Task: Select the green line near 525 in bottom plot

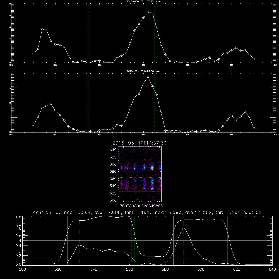Action: click(x=68, y=241)
